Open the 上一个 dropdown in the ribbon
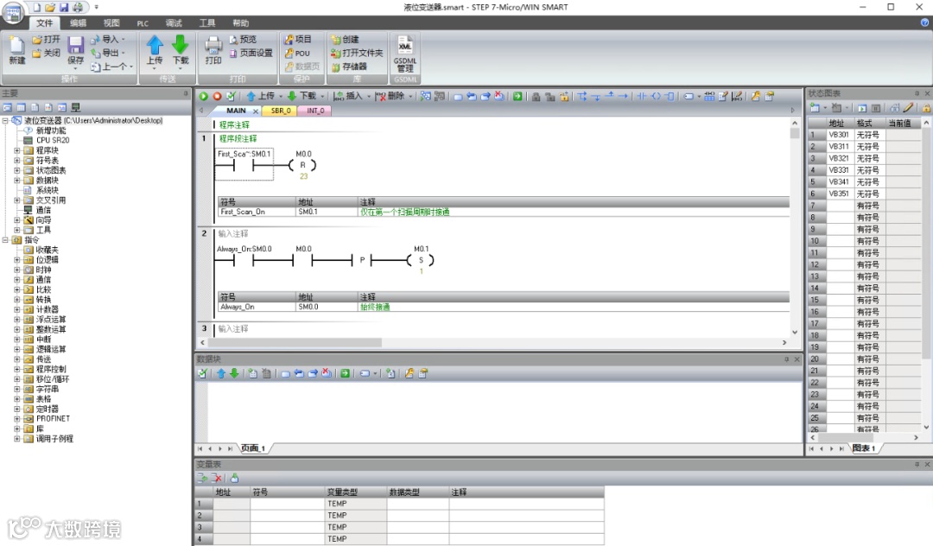Viewport: 933px width, 546px height. coord(131,67)
